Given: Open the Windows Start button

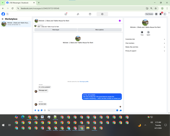Looking at the screenshot, I should pos(3,125).
